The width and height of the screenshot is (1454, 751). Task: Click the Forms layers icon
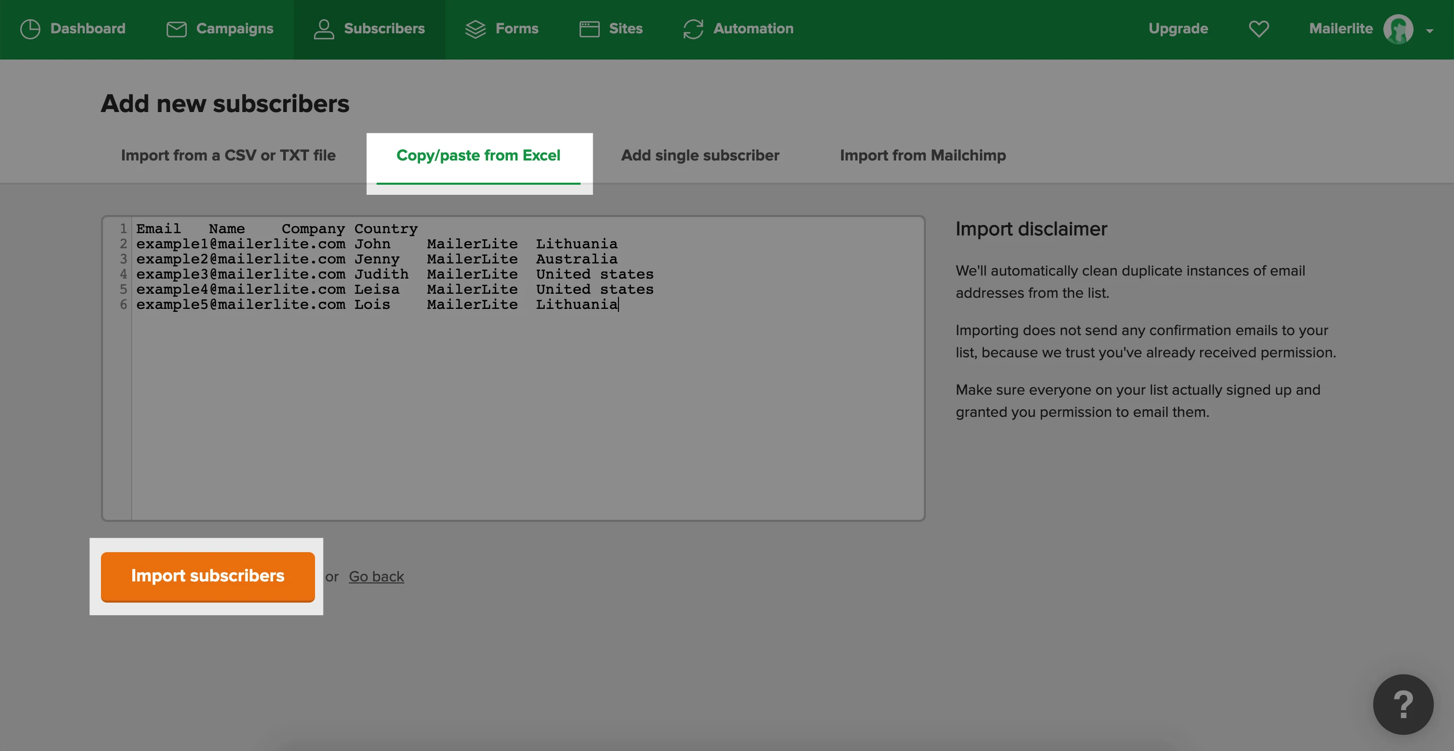(475, 29)
